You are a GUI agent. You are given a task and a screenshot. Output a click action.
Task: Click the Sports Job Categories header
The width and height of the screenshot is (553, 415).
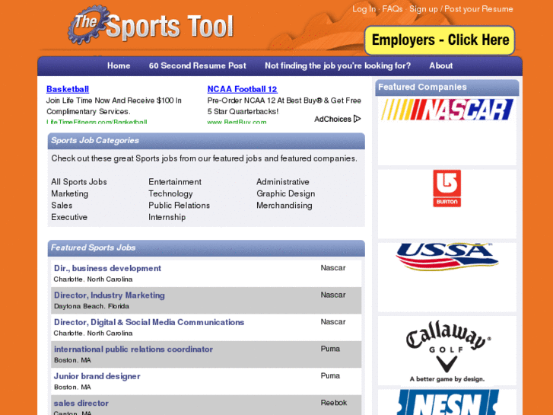206,141
